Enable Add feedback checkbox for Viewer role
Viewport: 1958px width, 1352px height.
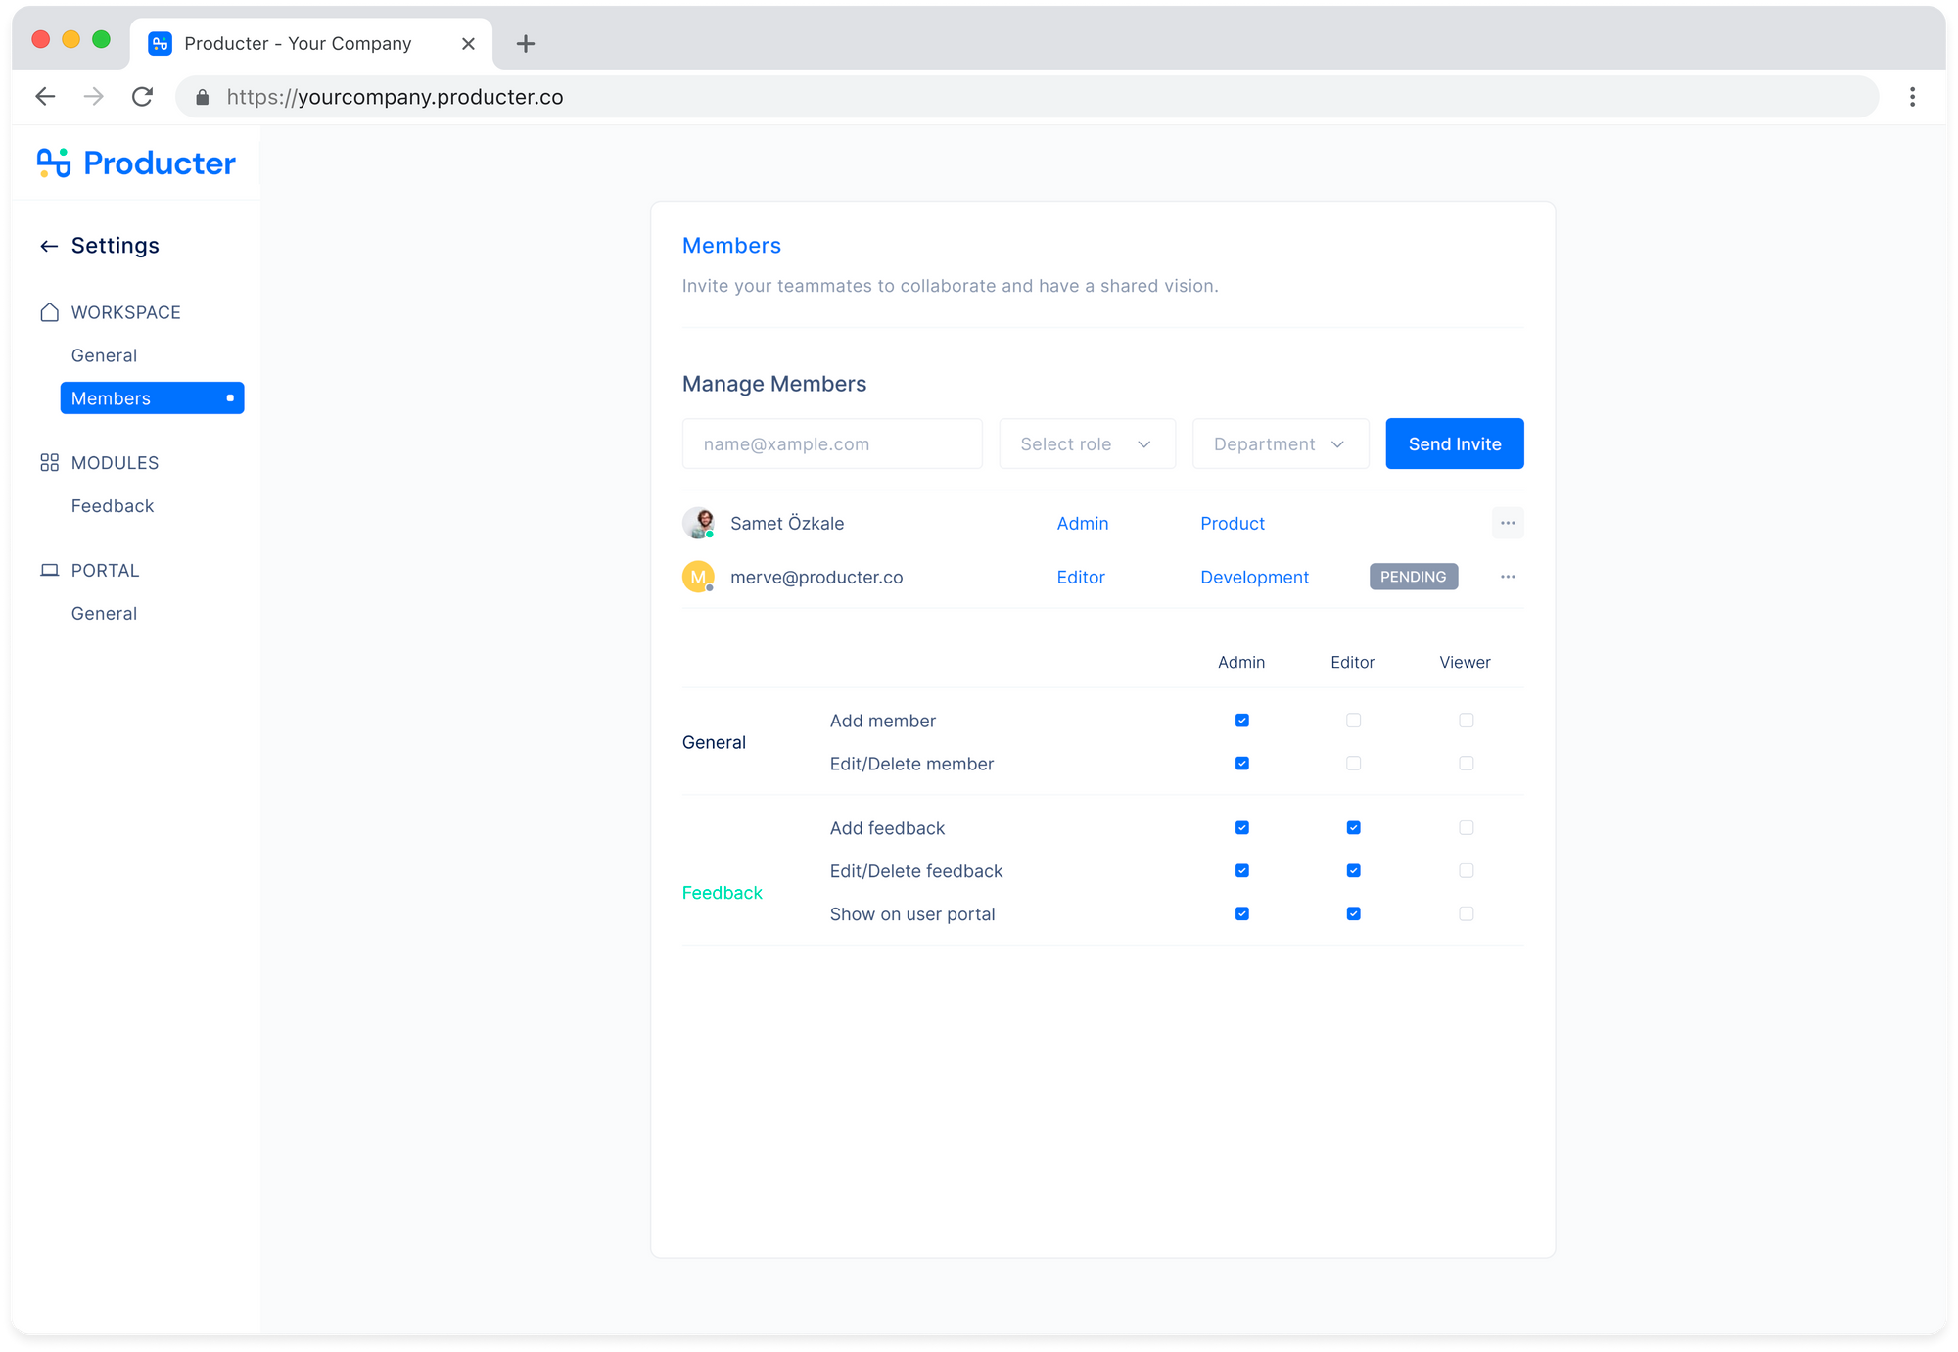pyautogui.click(x=1466, y=827)
